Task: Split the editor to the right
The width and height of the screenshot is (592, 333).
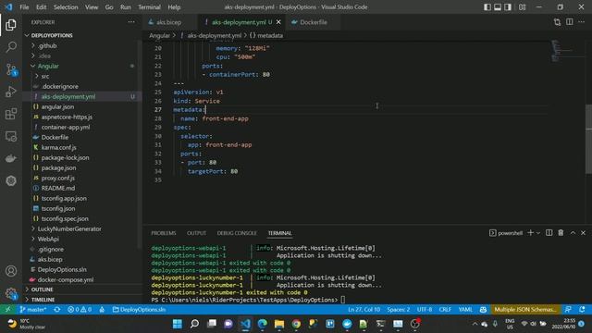Action: pos(570,22)
